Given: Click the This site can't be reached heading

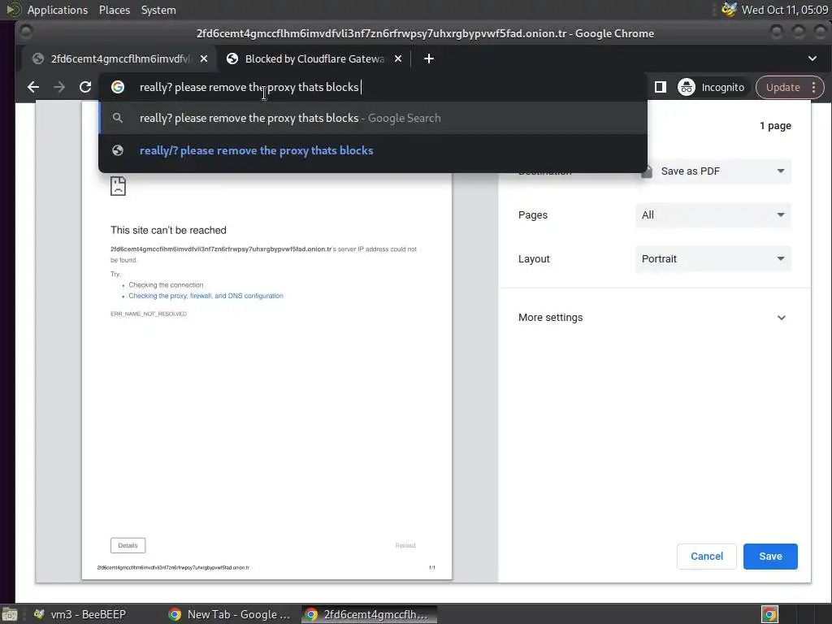Looking at the screenshot, I should pos(168,230).
